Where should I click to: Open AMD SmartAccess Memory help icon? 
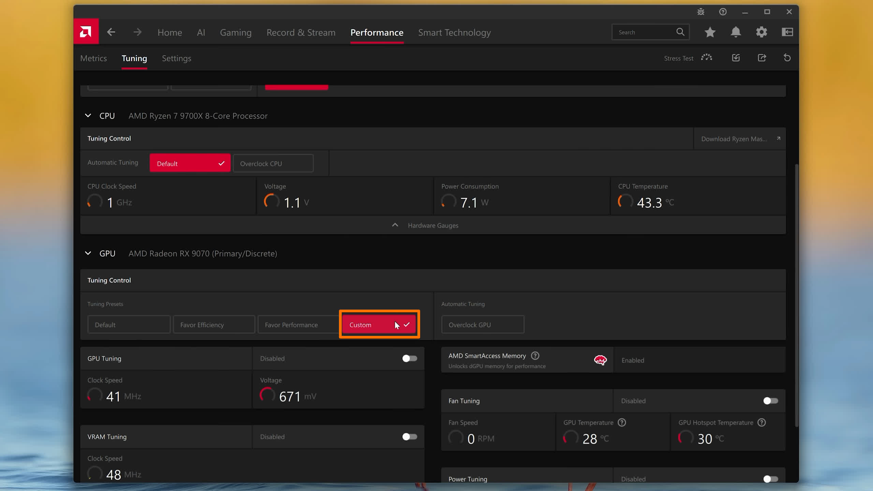tap(535, 356)
